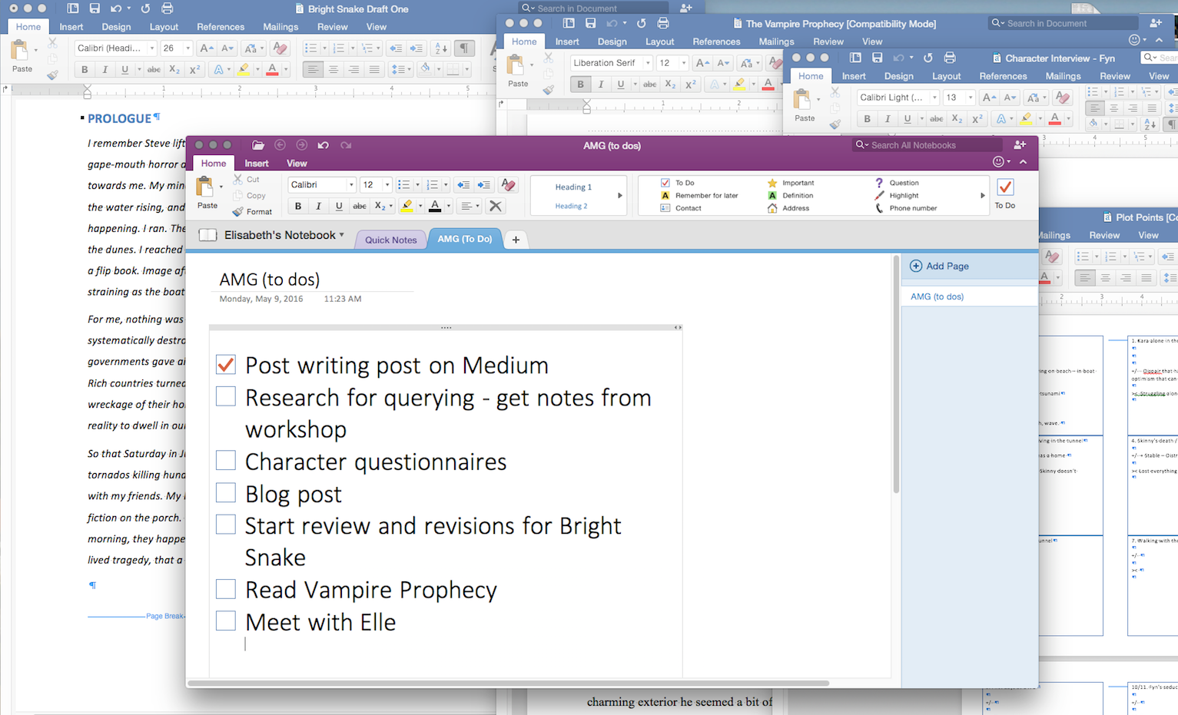Check Read Vampire Prophecy item
This screenshot has width=1178, height=715.
(x=226, y=588)
